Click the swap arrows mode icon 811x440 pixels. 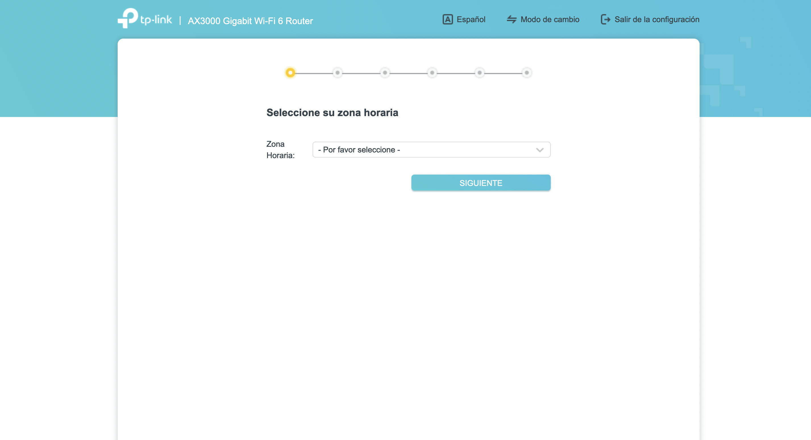click(x=511, y=20)
